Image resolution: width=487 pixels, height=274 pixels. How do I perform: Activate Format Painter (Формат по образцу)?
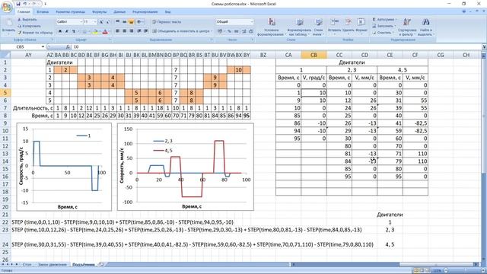[35, 32]
